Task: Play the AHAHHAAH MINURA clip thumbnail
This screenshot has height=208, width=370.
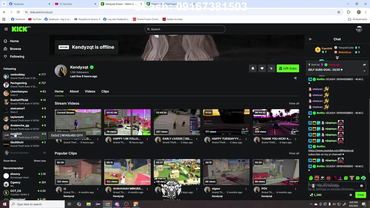Action: coord(127,172)
